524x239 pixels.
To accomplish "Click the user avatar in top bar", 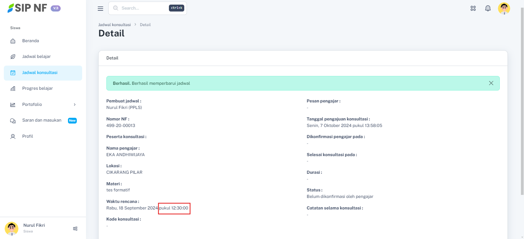I will (x=504, y=8).
